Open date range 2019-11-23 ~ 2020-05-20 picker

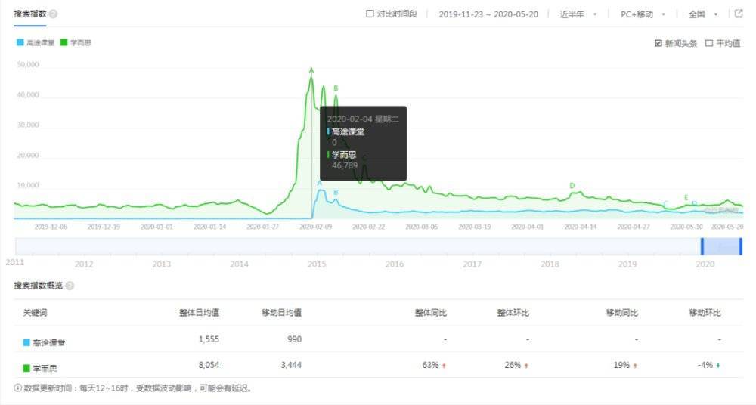[x=488, y=14]
